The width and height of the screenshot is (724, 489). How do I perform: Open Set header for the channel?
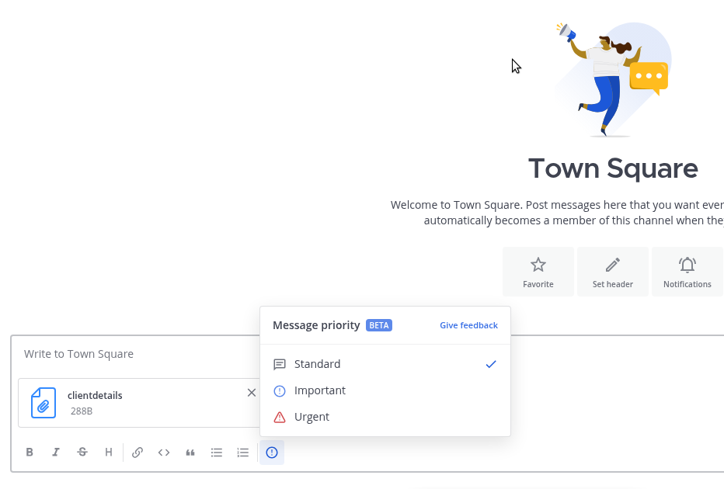pos(612,271)
